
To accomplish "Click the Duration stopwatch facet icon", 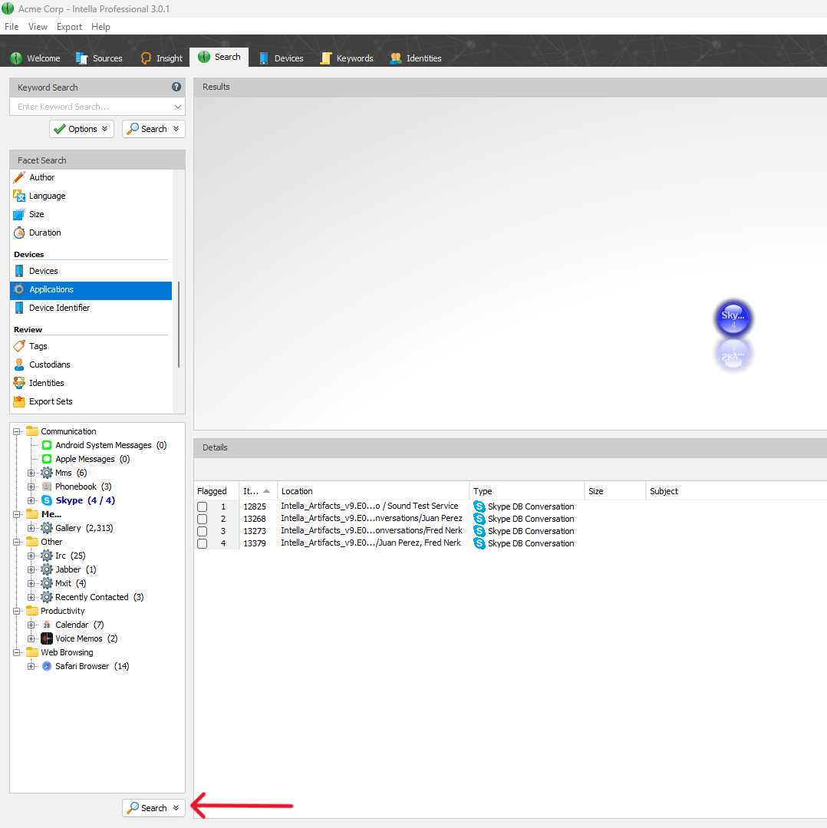I will 19,233.
